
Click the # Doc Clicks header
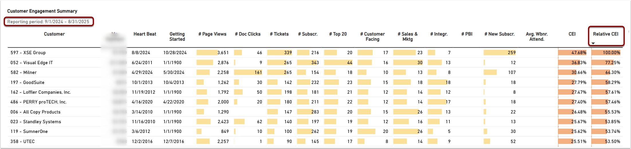[247, 34]
